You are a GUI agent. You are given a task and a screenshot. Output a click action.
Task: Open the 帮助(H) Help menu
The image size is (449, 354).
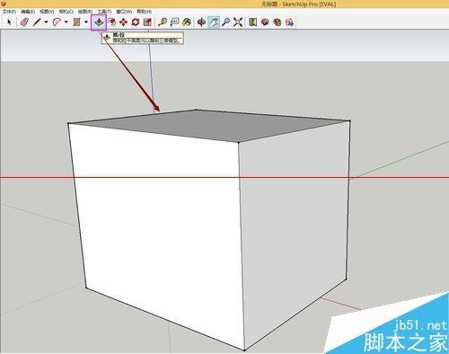point(145,12)
